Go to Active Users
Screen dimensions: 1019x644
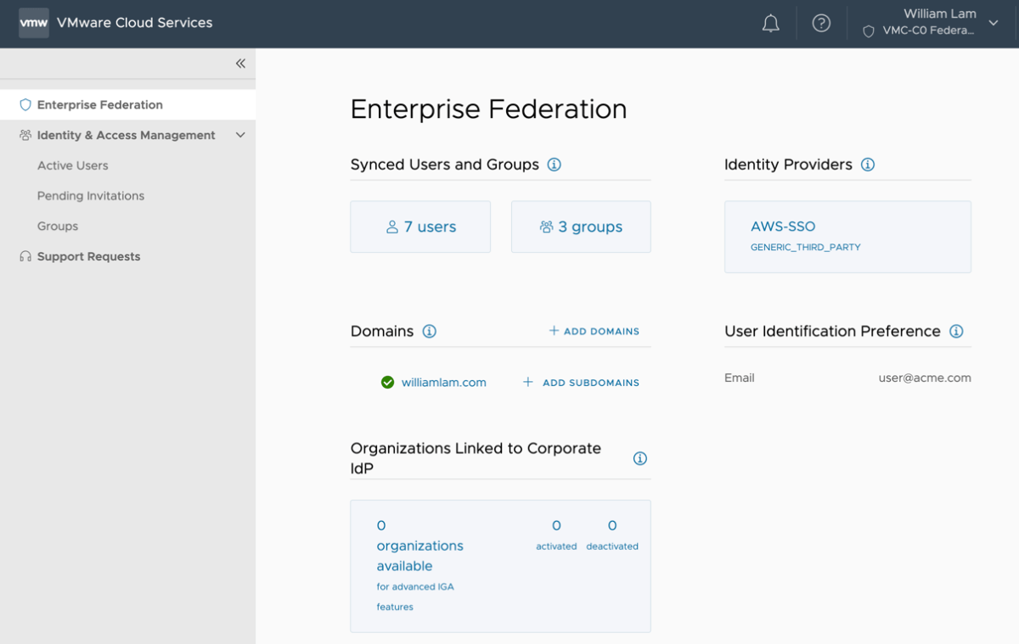pos(73,165)
